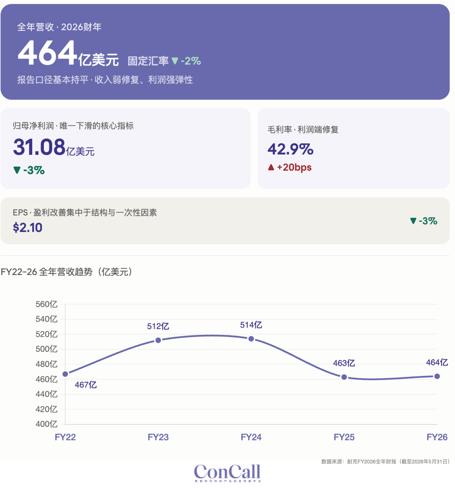This screenshot has height=488, width=455.
Task: Click the 420亿 y-axis label
Action: click(x=47, y=409)
